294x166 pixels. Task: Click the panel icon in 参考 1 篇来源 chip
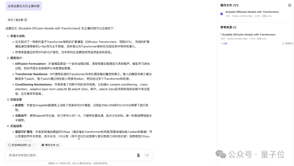(x=26, y=20)
